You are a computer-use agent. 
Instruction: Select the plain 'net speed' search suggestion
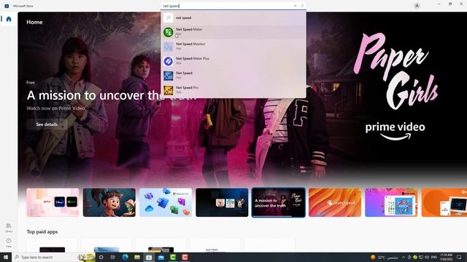pos(233,17)
